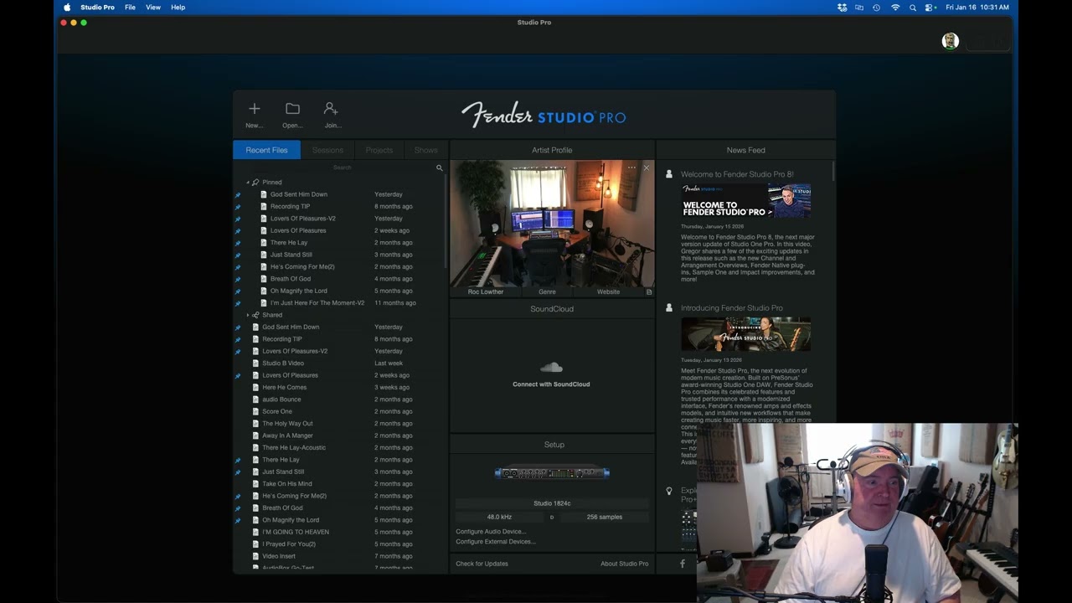The height and width of the screenshot is (603, 1072).
Task: Click the News Feed vertical scrollbar
Action: [834, 170]
